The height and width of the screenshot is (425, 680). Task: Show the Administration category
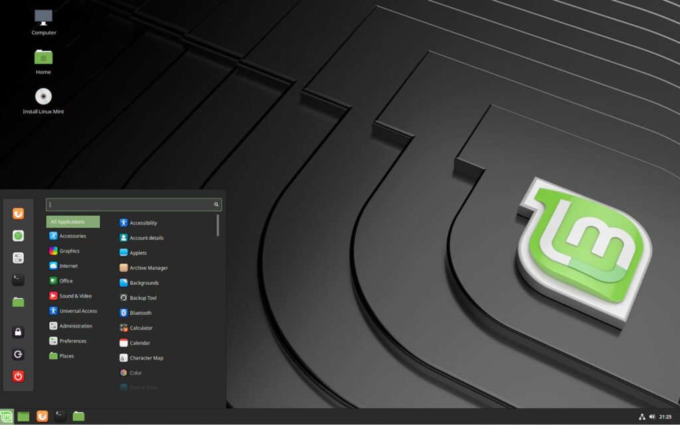[70, 325]
